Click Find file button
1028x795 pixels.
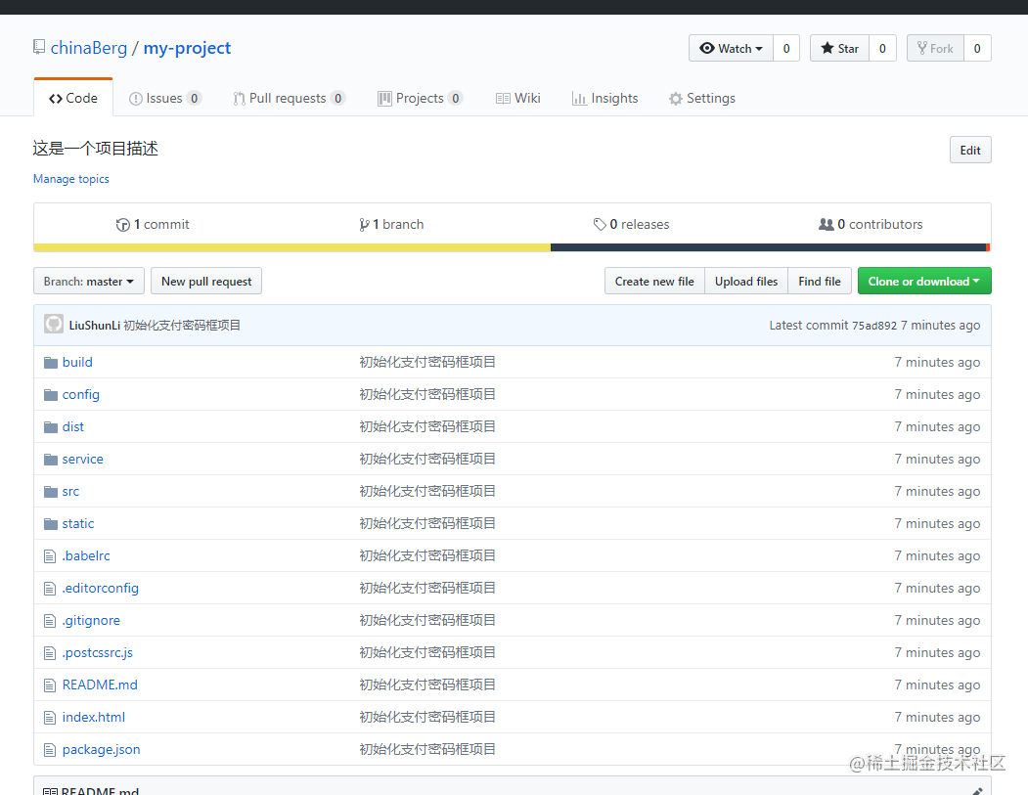click(x=820, y=282)
